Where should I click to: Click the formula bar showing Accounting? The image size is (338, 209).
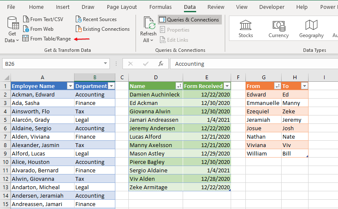coord(253,64)
